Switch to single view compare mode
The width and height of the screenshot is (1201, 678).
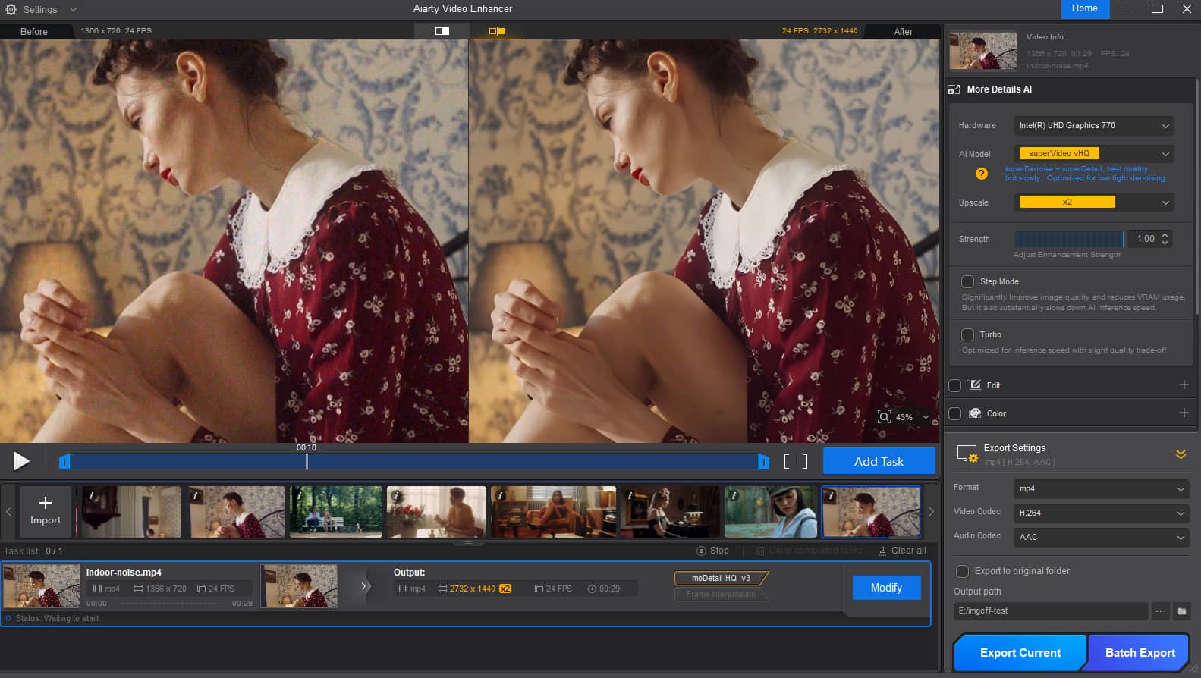pos(442,31)
